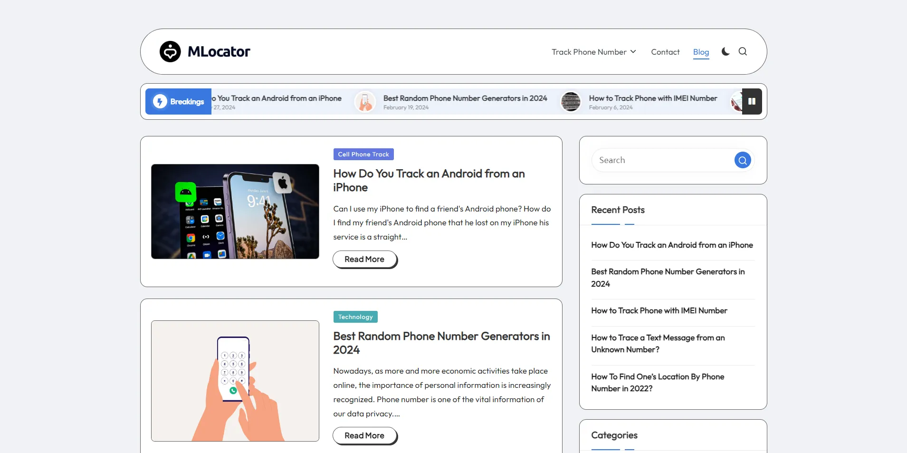The height and width of the screenshot is (453, 907).
Task: Open "How to Trace a Text Message from an Unknown Number?" link
Action: click(658, 344)
